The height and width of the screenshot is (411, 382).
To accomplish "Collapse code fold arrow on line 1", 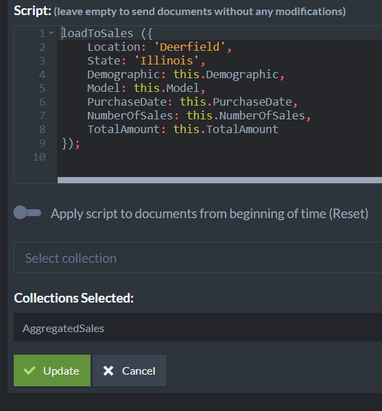I will [51, 33].
